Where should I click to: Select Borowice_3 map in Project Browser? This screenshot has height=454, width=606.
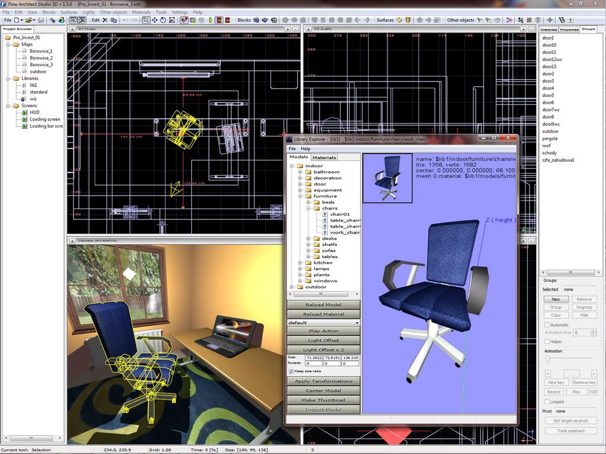(x=41, y=64)
